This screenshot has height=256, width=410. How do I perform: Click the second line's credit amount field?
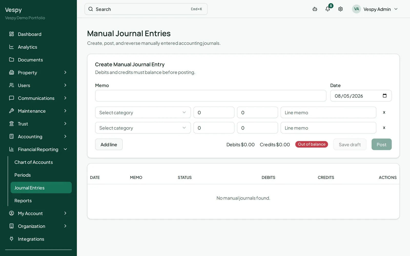click(258, 128)
